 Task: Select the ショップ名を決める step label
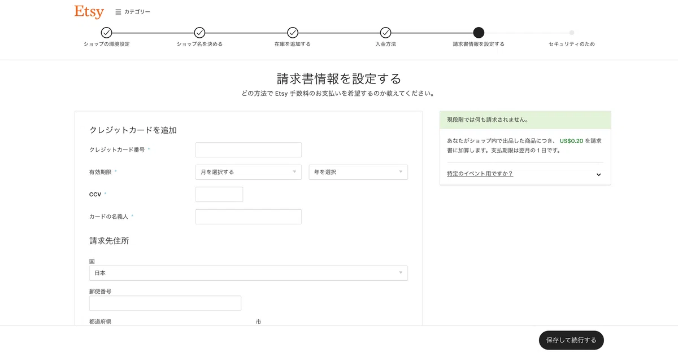(x=199, y=44)
